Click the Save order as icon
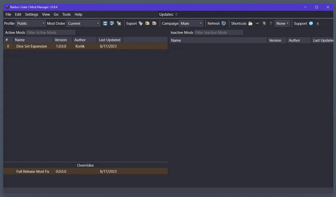Screen dimensions: 336x197 click(112, 24)
